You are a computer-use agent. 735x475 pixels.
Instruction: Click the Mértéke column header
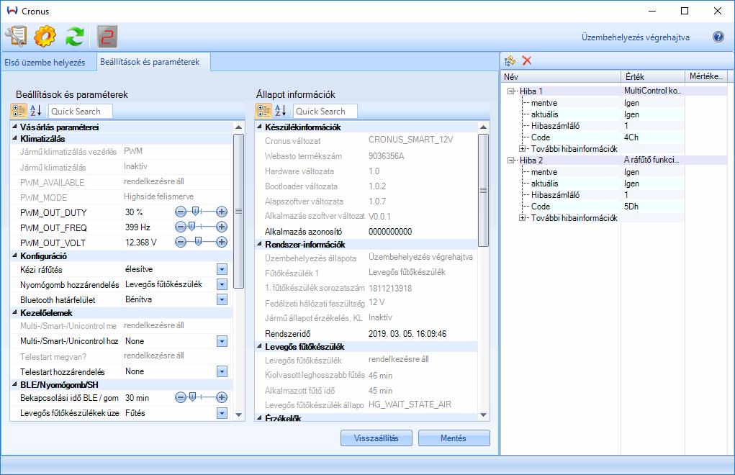point(706,76)
